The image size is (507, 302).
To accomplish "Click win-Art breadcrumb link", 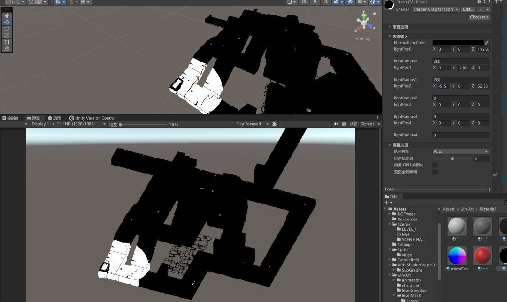I will pos(467,209).
